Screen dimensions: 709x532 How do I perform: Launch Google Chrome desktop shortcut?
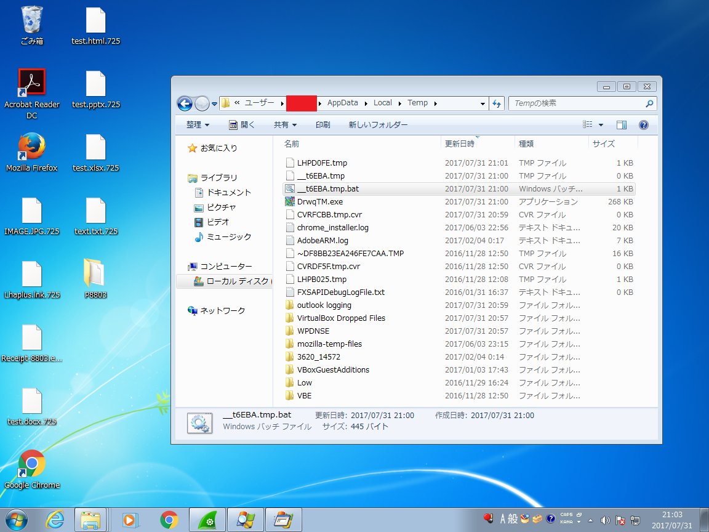tap(31, 469)
